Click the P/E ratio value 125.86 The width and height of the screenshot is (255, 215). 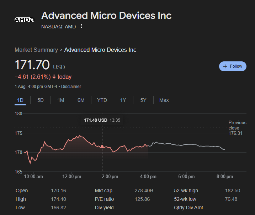pos(142,199)
